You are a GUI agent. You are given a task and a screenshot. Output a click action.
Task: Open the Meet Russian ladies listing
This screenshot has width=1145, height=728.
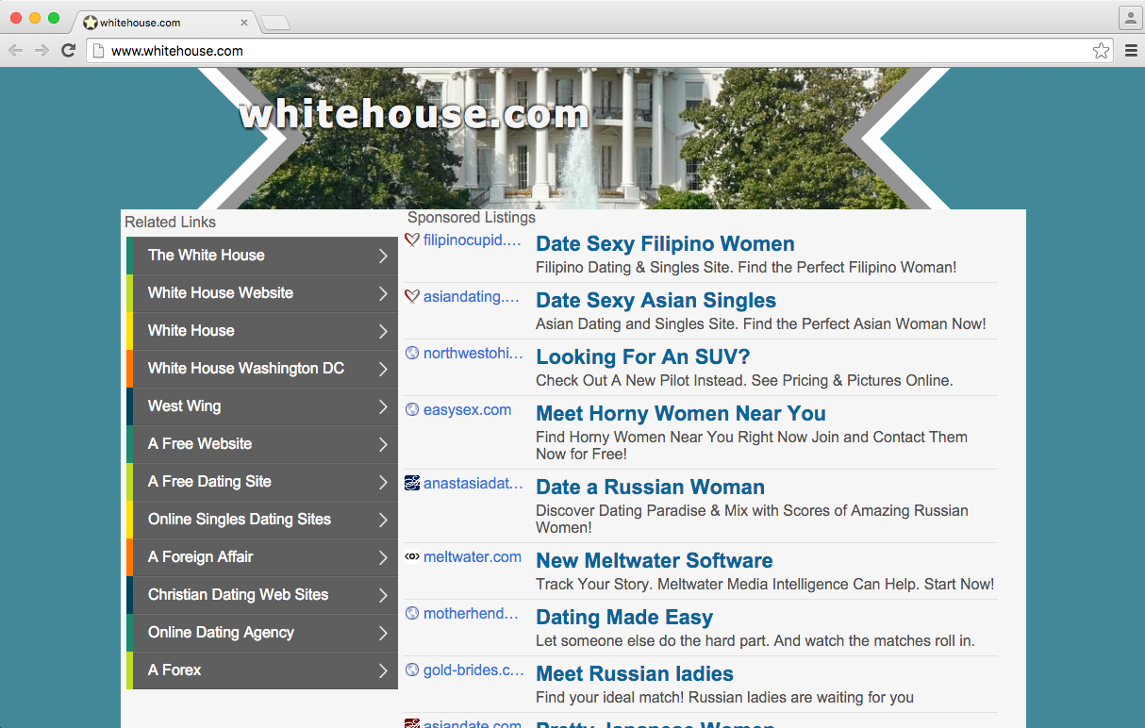635,674
